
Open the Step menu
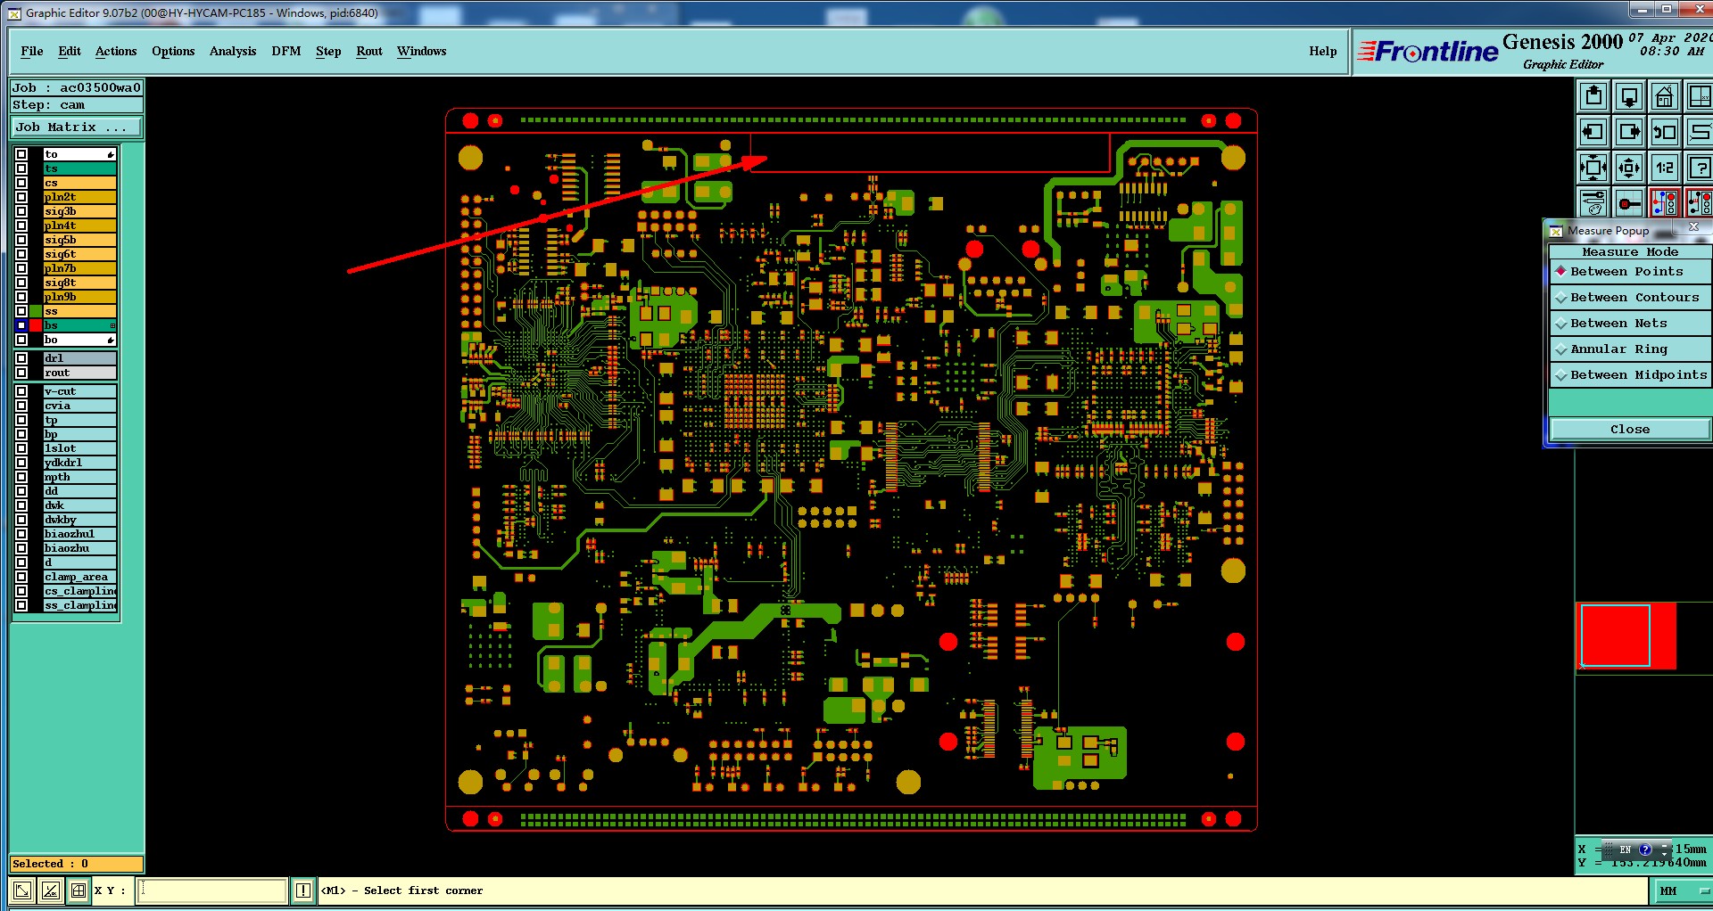pyautogui.click(x=328, y=51)
